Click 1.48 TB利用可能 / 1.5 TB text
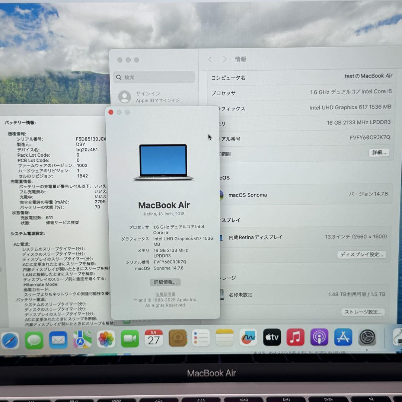This screenshot has height=402, width=402. coord(357,294)
